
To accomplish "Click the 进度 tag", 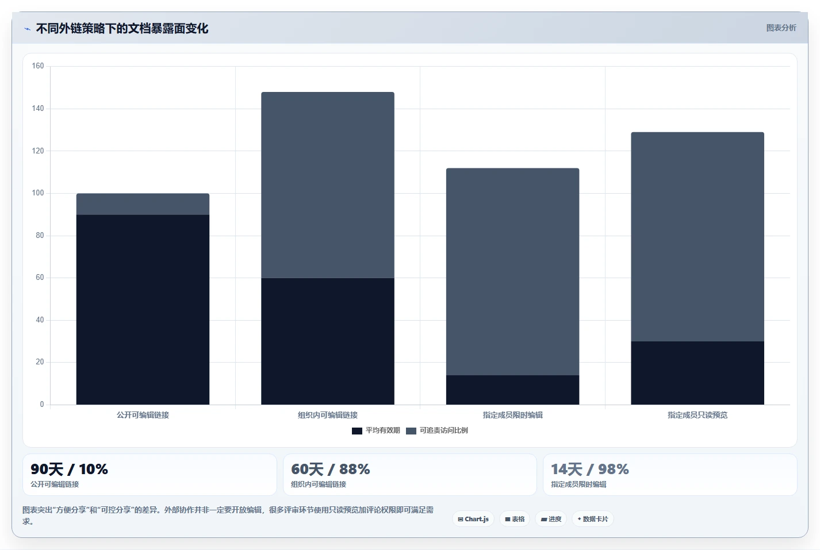I will click(551, 519).
